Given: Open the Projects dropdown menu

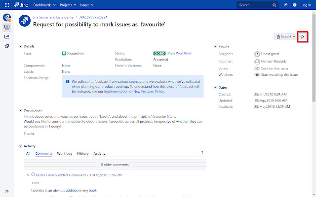Looking at the screenshot, I should click(68, 5).
